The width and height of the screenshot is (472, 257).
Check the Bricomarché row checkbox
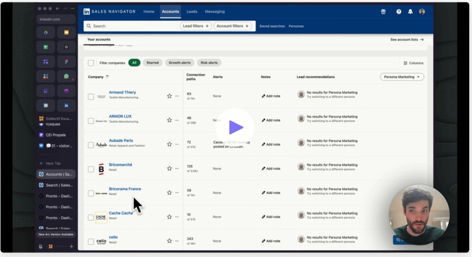[91, 169]
